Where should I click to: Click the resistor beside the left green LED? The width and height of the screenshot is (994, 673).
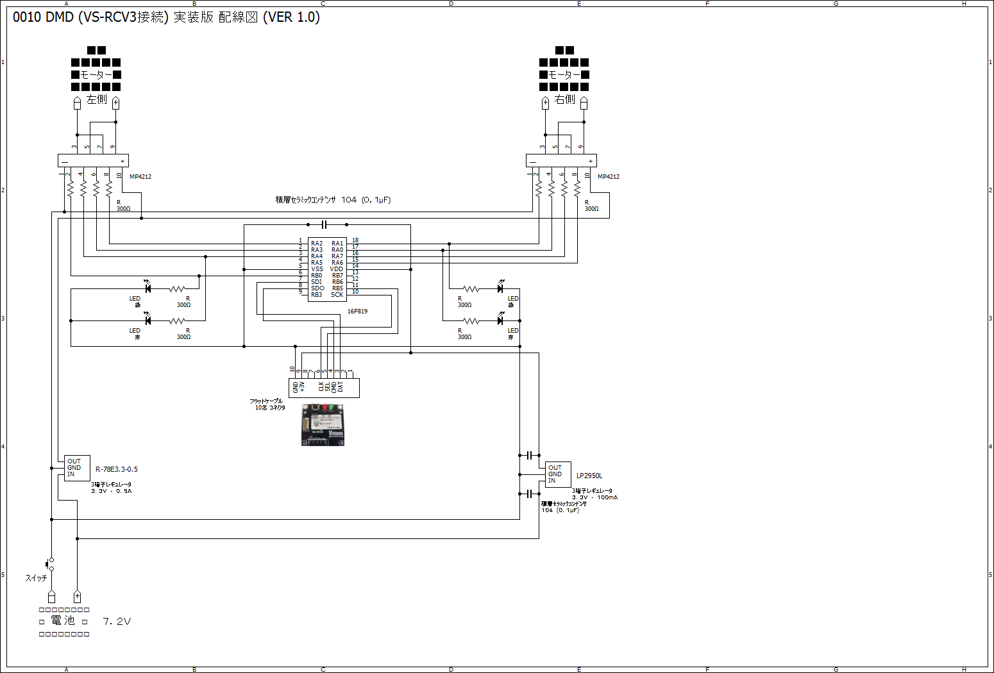coord(177,288)
